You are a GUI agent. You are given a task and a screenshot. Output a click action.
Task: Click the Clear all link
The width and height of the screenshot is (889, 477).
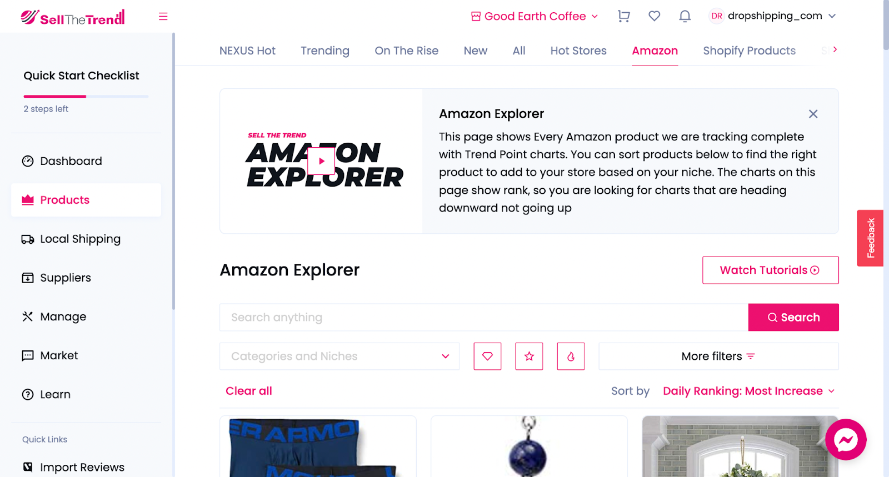click(x=249, y=391)
